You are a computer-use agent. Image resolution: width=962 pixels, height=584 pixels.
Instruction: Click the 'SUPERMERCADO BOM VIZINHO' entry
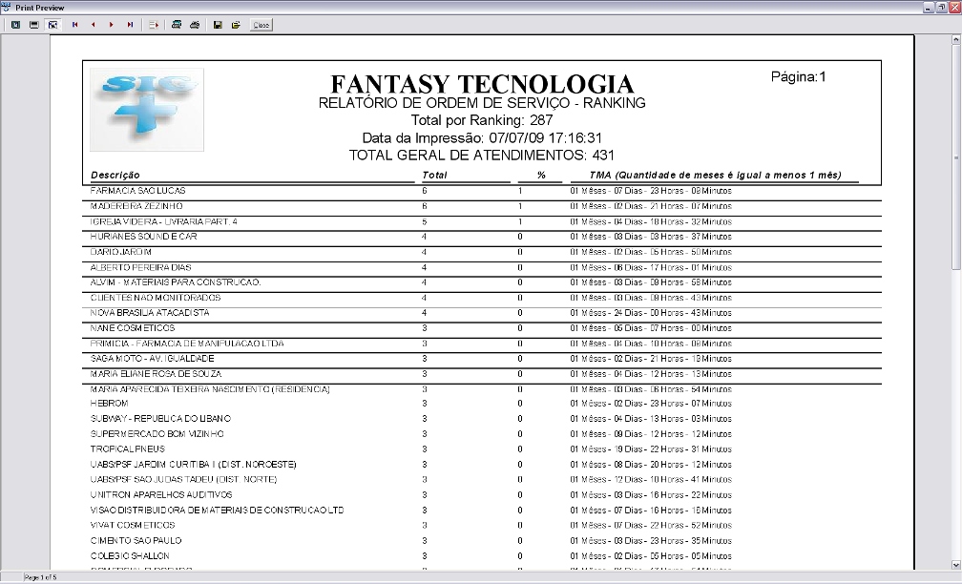tap(157, 433)
